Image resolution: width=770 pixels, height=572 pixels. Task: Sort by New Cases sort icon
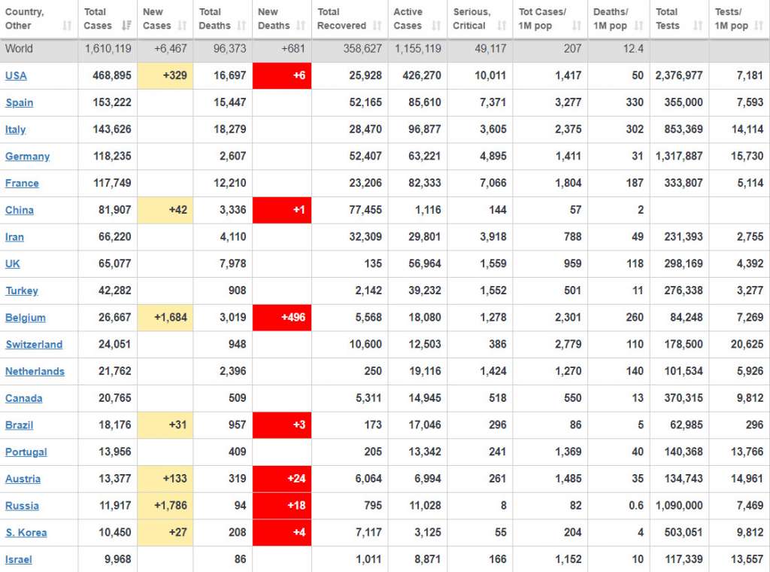pyautogui.click(x=182, y=26)
